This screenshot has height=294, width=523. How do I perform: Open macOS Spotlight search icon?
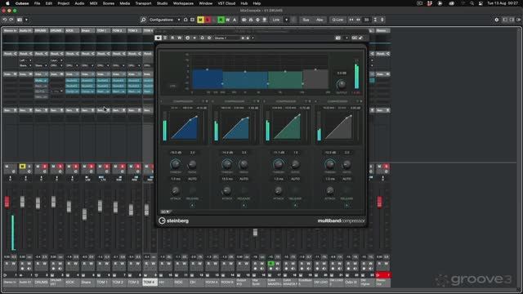(472, 3)
